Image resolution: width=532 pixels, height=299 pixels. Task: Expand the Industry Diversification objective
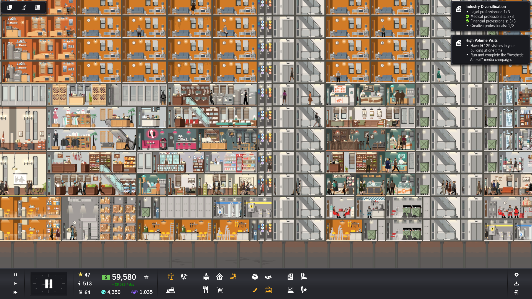485,7
